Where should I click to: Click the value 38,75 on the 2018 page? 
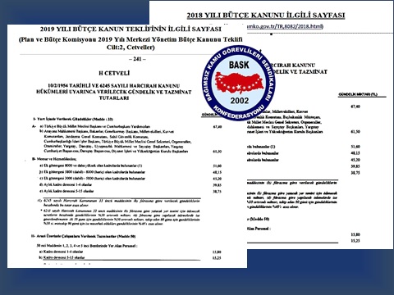click(x=355, y=173)
